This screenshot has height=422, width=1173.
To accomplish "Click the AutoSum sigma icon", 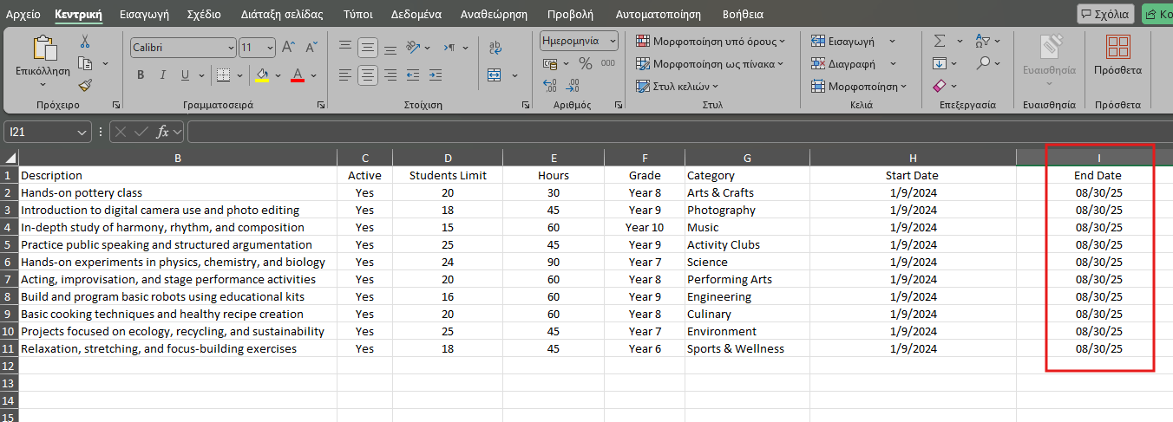I will (x=940, y=41).
